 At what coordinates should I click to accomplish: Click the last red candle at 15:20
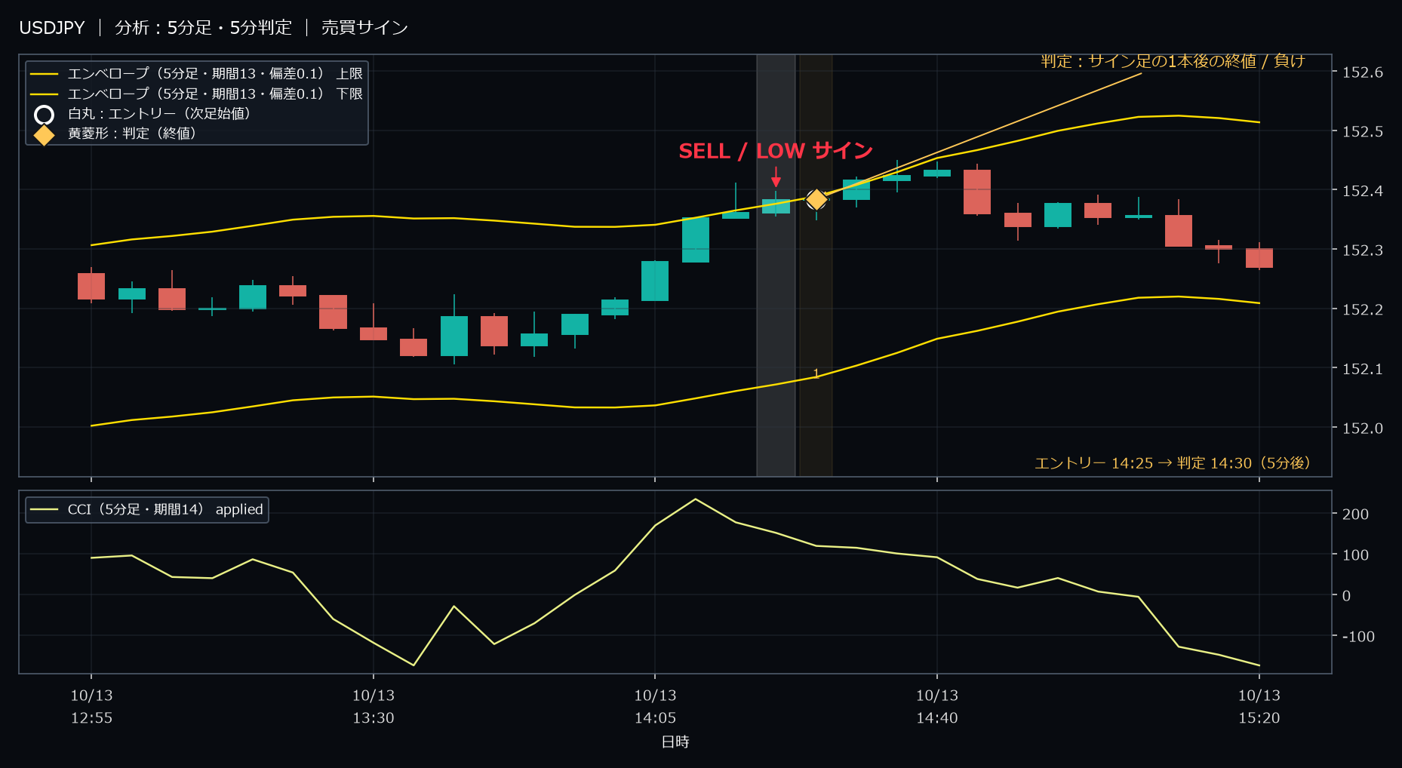click(1259, 258)
